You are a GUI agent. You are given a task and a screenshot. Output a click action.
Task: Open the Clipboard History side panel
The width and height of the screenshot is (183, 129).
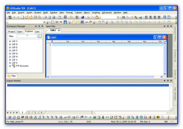175,34
